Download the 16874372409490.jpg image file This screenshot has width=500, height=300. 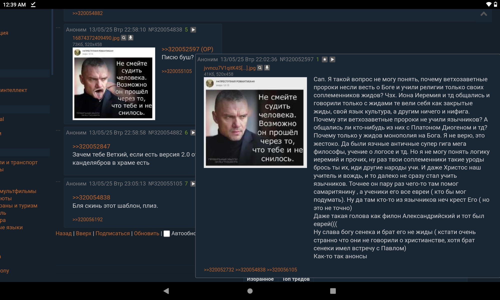click(x=130, y=38)
